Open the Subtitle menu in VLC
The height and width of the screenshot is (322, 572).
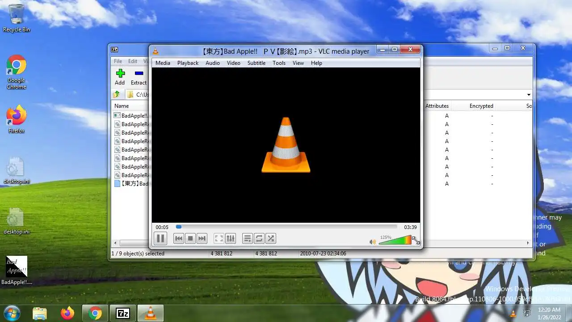click(257, 63)
